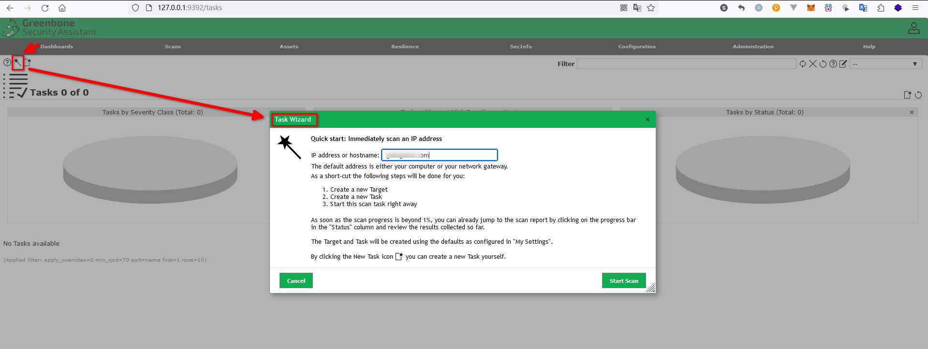
Task: Cancel the Task Wizard dialog
Action: tap(296, 280)
